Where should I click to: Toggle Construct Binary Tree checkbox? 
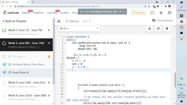click(x=4, y=64)
